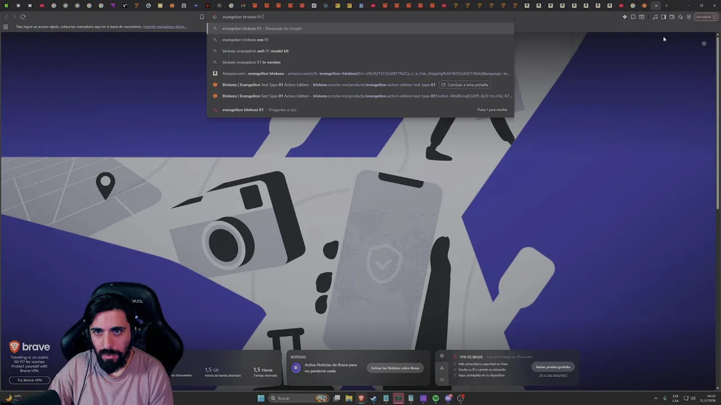Image resolution: width=721 pixels, height=405 pixels.
Task: Click the 'Try Brave VPN' button
Action: tap(29, 380)
